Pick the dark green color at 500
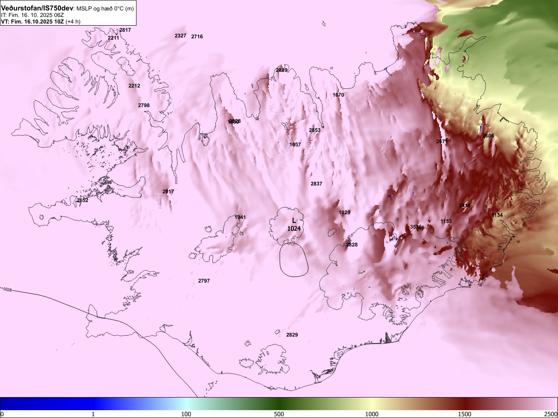Screen dimensions: 558x418 [x=279, y=404]
